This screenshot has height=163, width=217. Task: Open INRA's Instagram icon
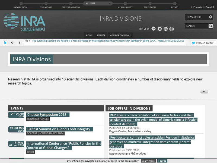click(171, 29)
